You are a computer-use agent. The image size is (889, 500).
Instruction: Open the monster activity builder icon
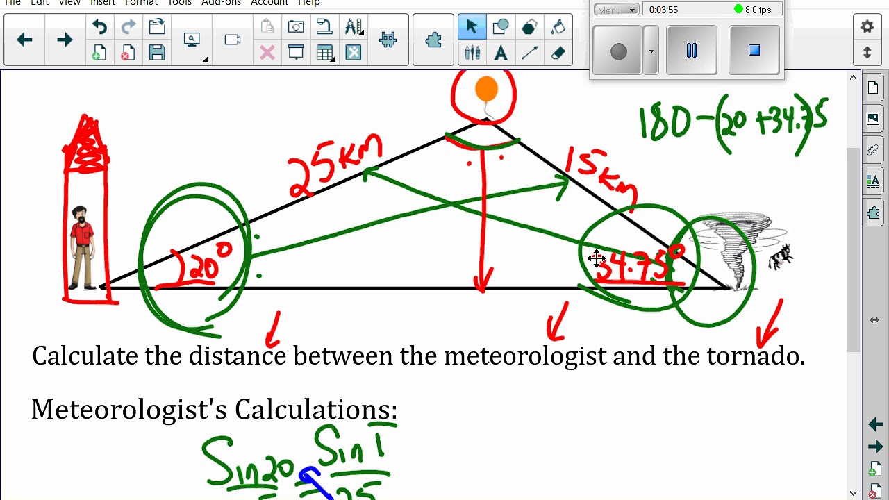click(388, 40)
